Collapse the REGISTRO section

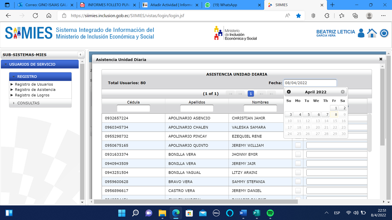tap(27, 77)
